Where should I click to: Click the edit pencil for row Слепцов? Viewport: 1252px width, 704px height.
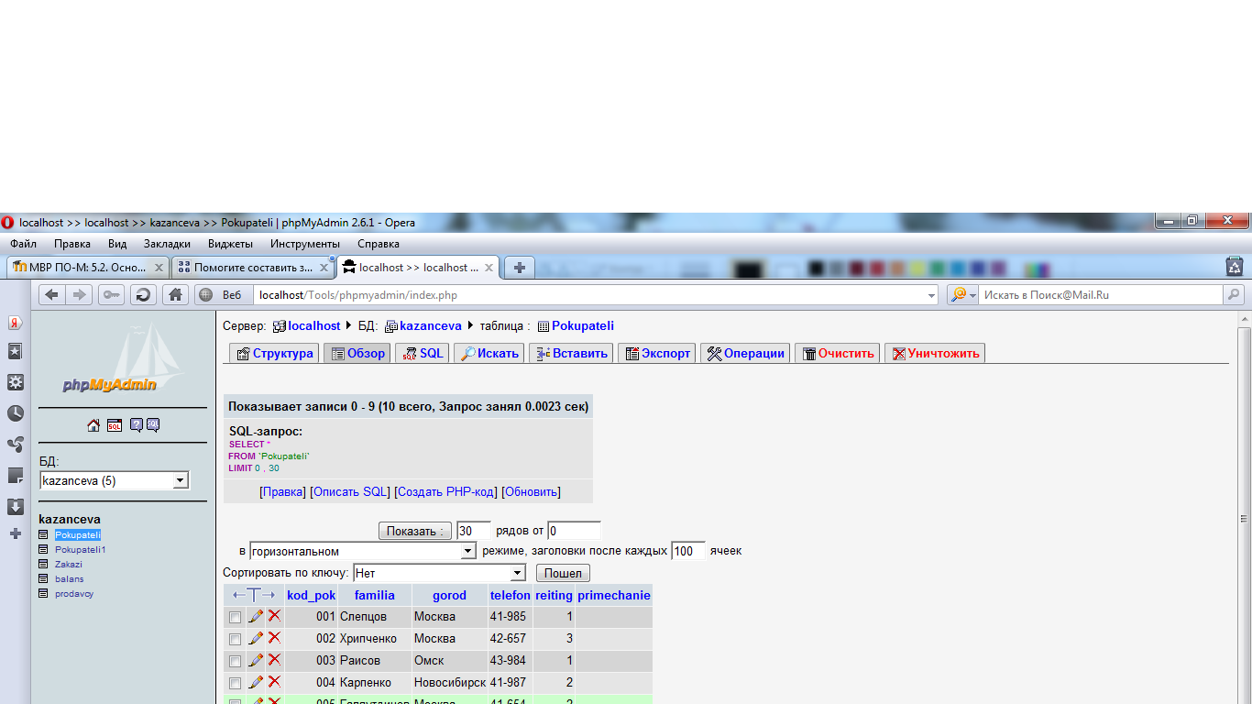(256, 616)
